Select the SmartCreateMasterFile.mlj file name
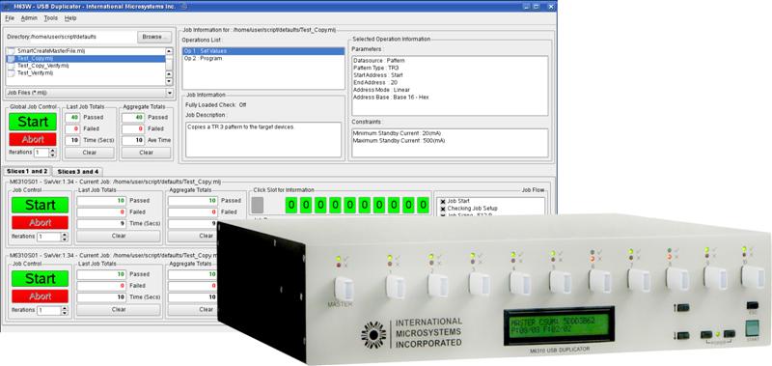The image size is (772, 366). pyautogui.click(x=52, y=51)
